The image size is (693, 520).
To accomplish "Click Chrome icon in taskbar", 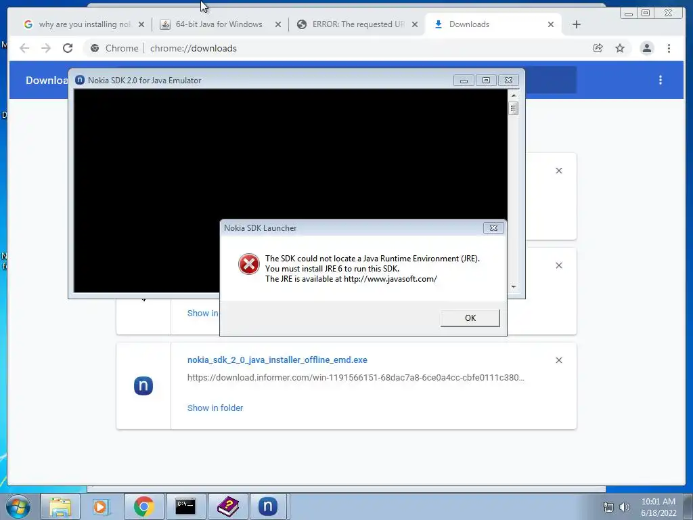I will coord(143,506).
